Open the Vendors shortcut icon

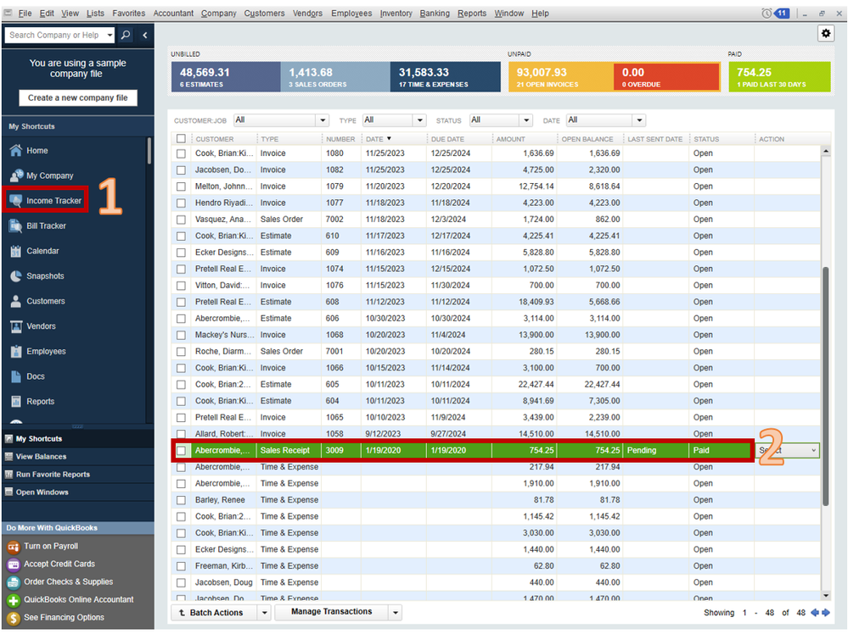tap(16, 326)
